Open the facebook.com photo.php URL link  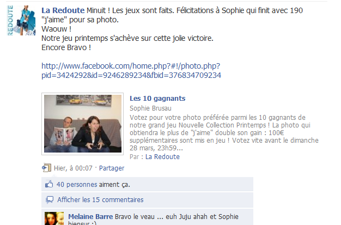point(131,70)
